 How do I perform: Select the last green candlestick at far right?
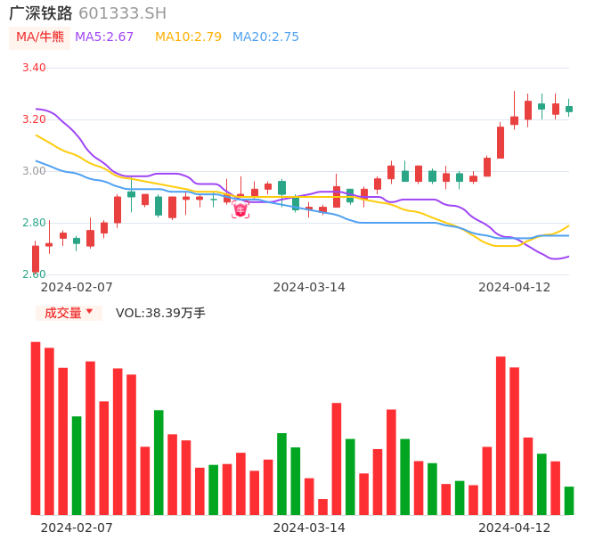click(x=569, y=109)
